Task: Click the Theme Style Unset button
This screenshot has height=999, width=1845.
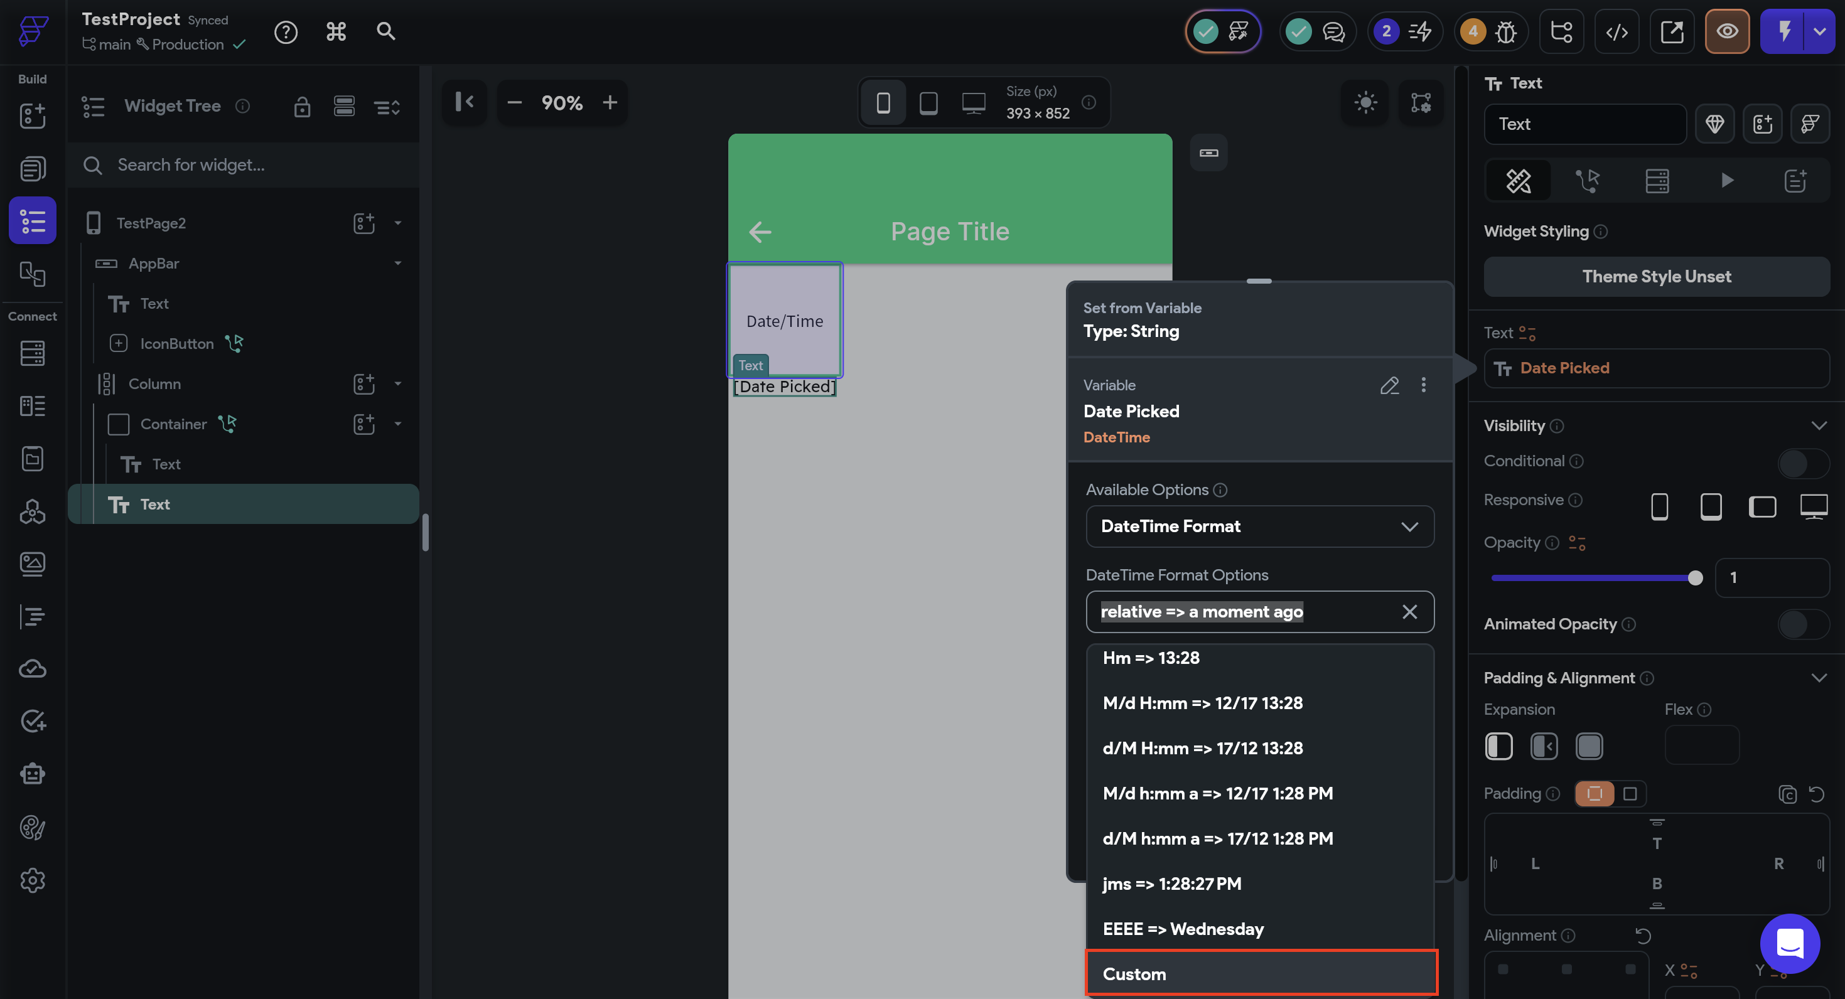Action: coord(1656,277)
